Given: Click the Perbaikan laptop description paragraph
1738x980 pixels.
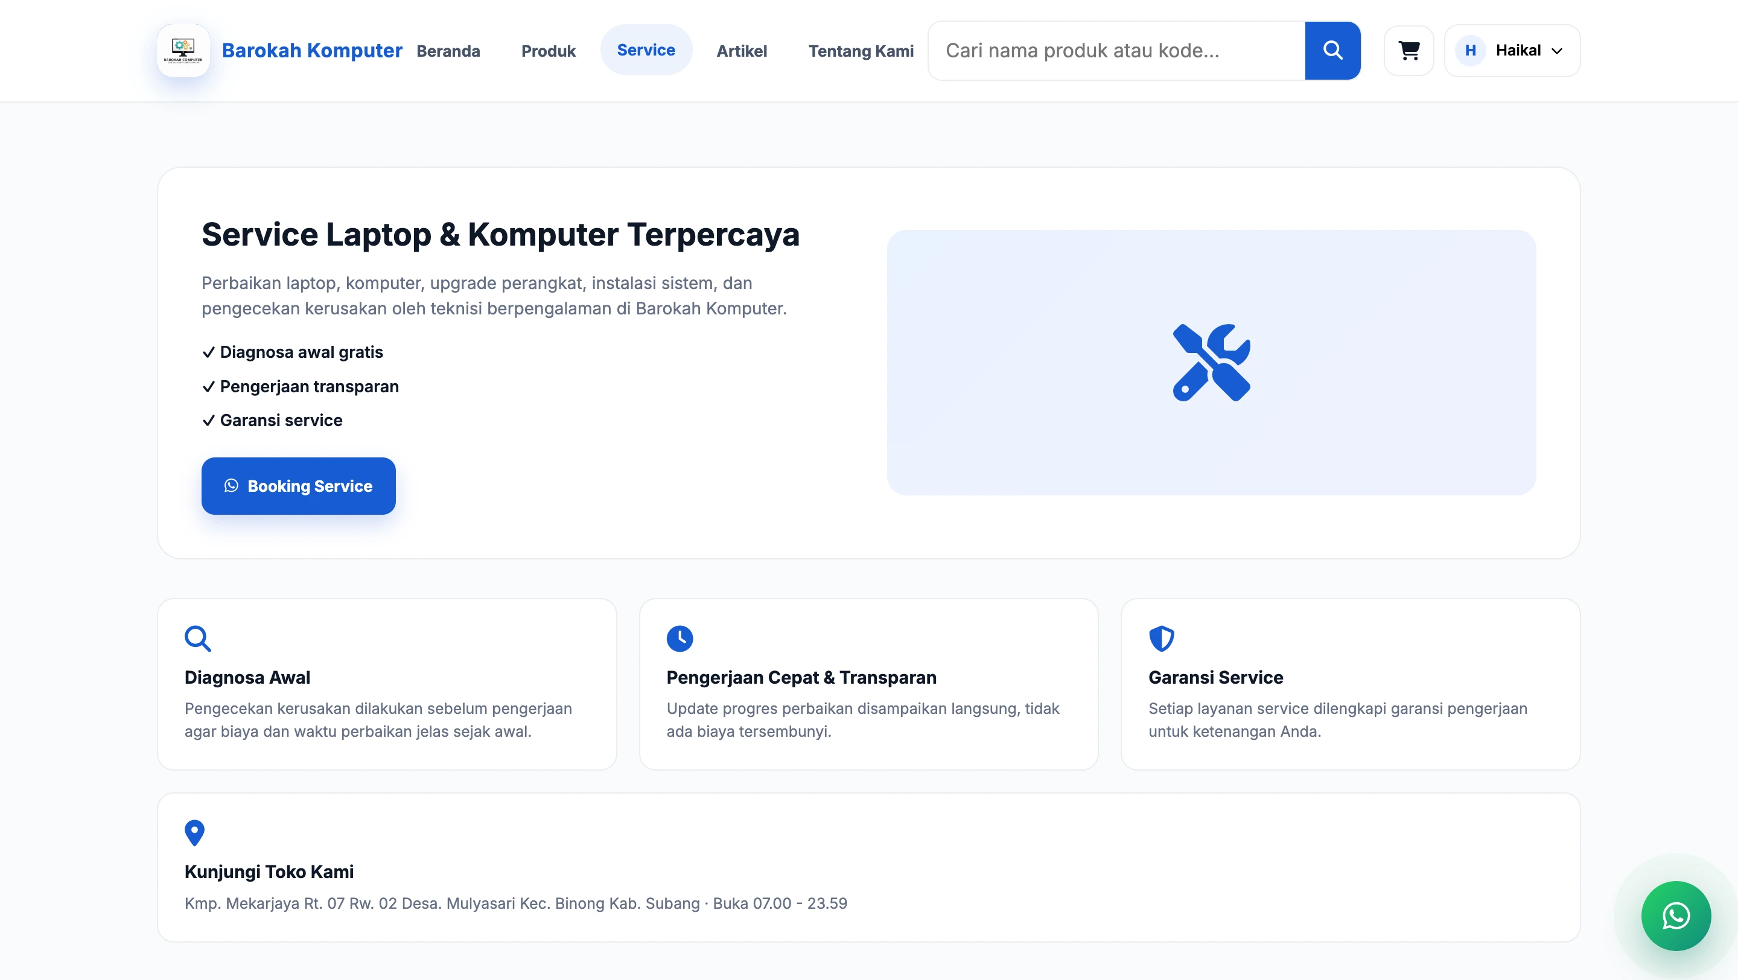Looking at the screenshot, I should point(495,296).
